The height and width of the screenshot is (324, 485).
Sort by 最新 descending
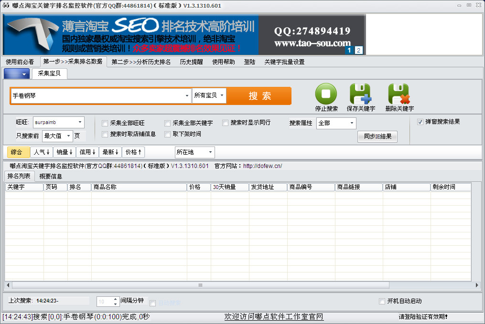coord(110,152)
